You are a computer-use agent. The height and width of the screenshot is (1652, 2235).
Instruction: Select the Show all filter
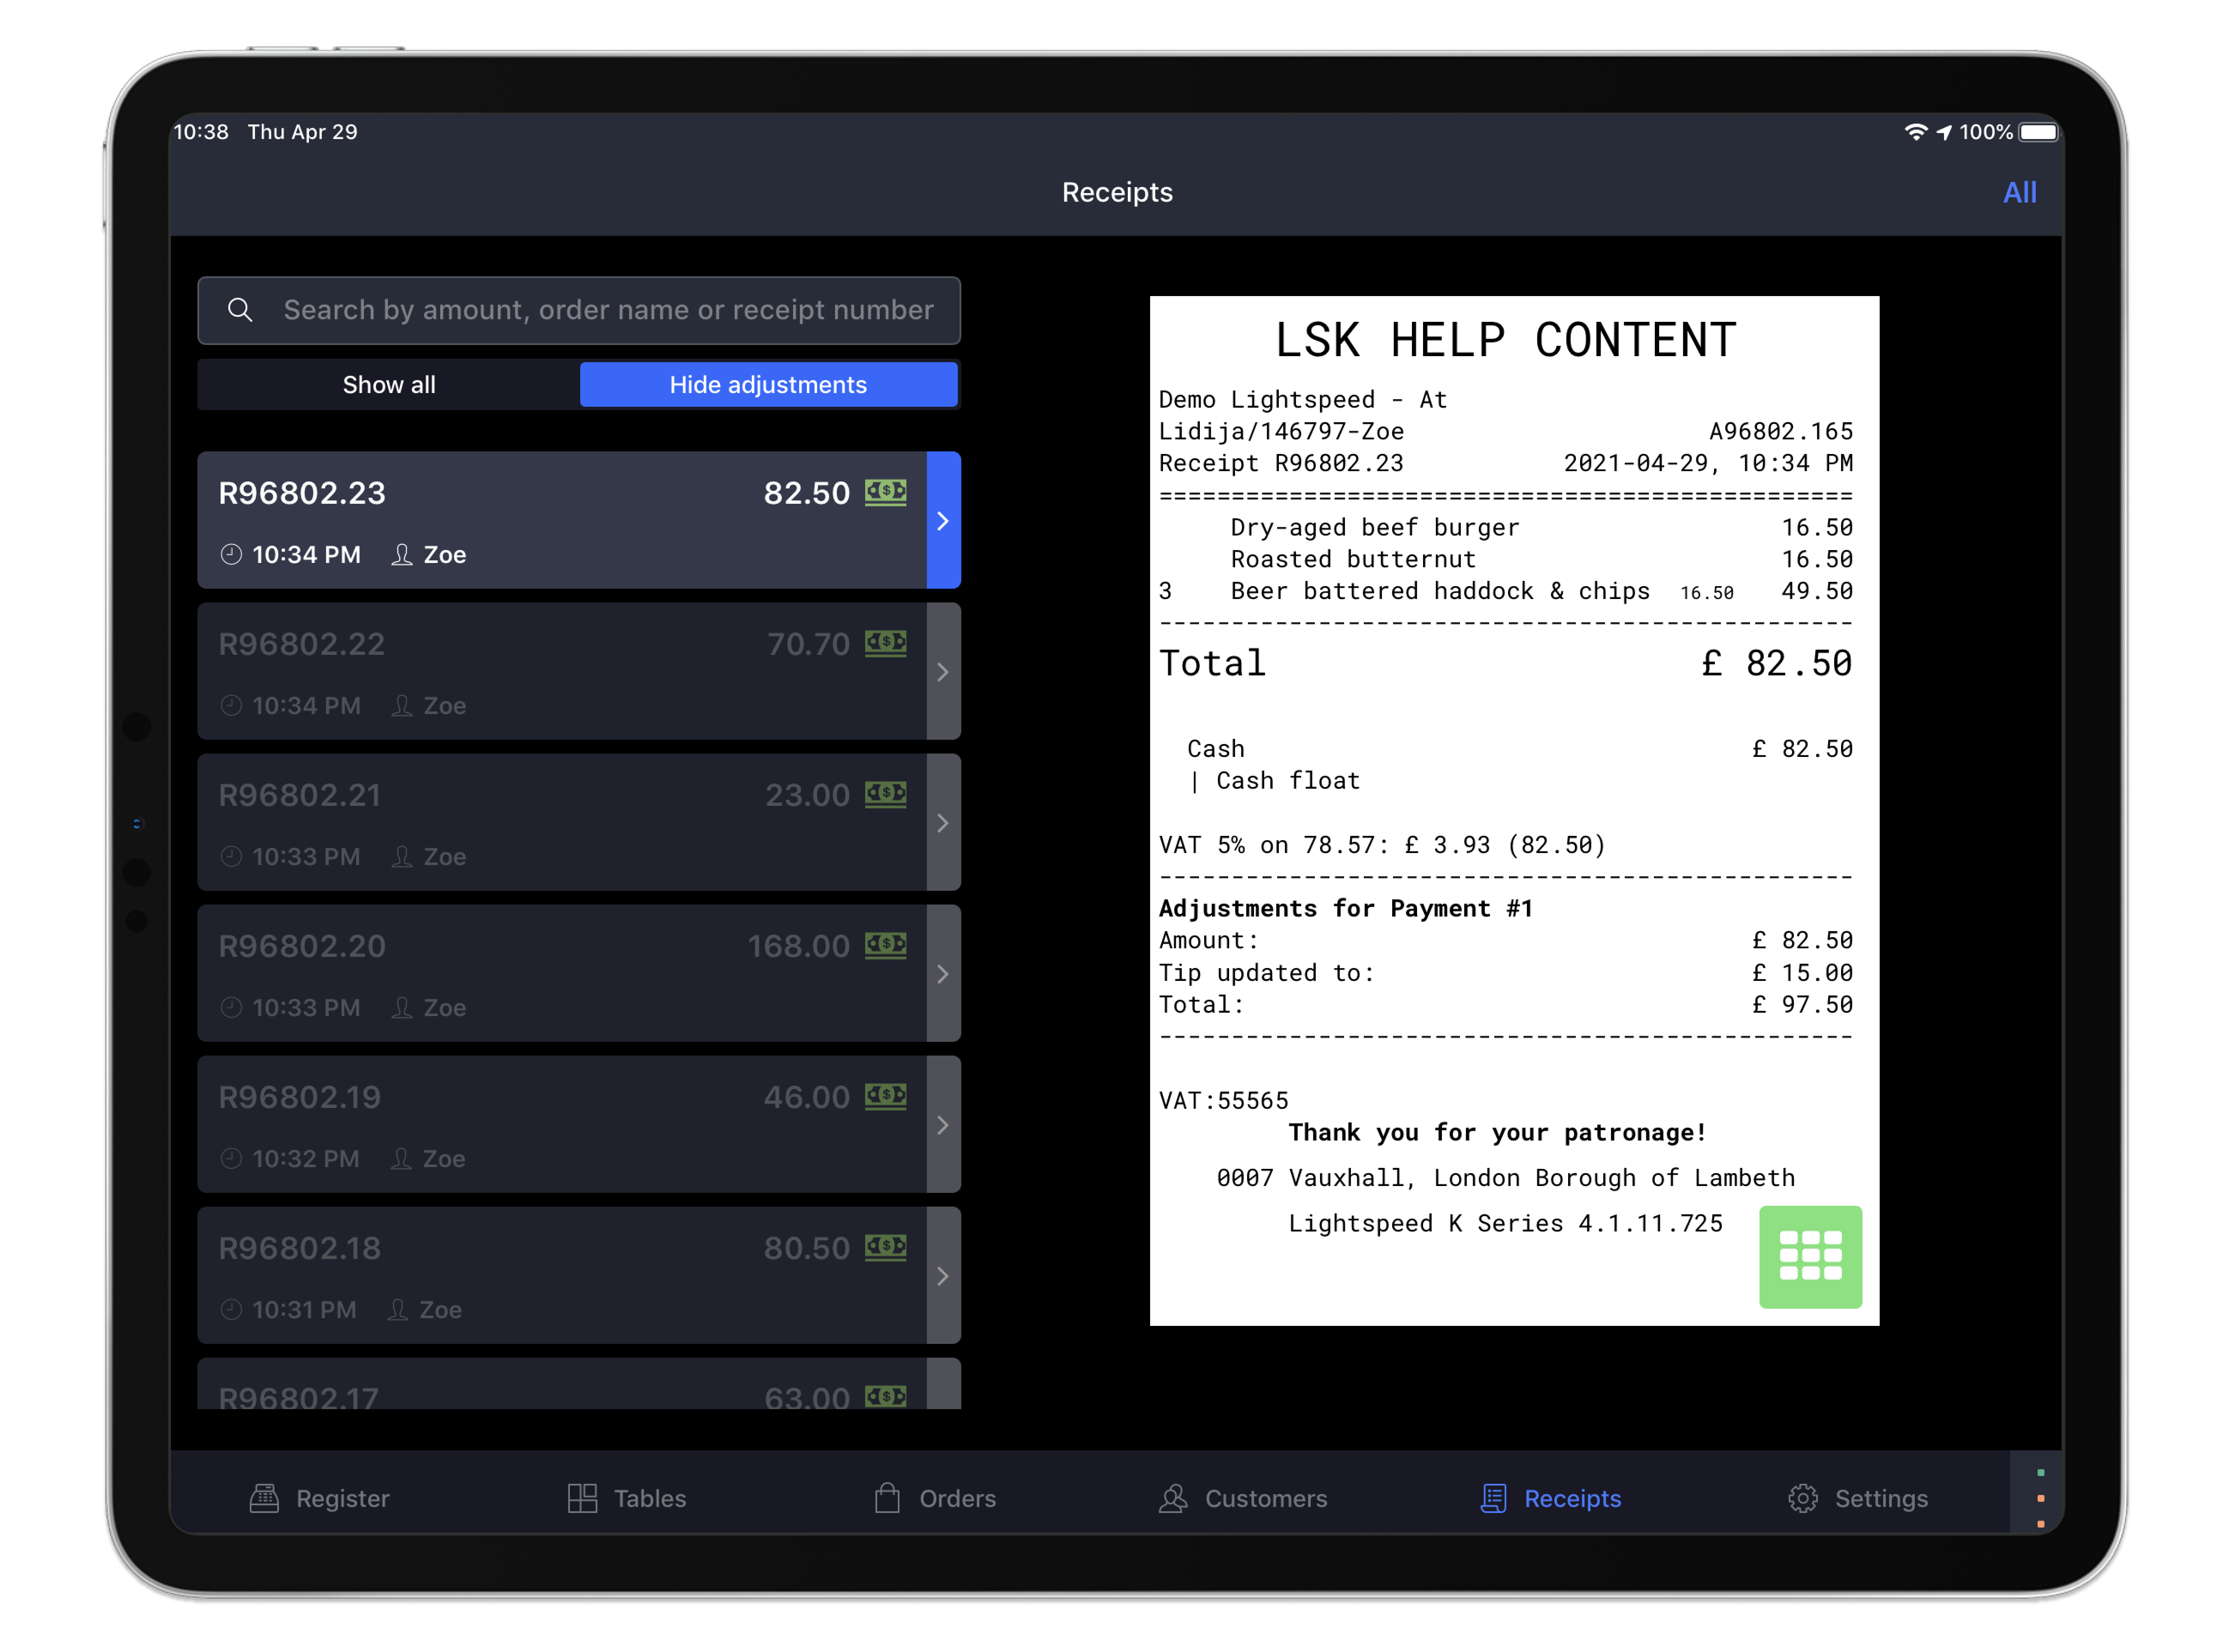(389, 385)
